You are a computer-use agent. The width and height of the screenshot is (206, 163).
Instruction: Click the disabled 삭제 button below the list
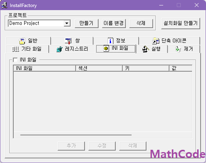(x=133, y=146)
